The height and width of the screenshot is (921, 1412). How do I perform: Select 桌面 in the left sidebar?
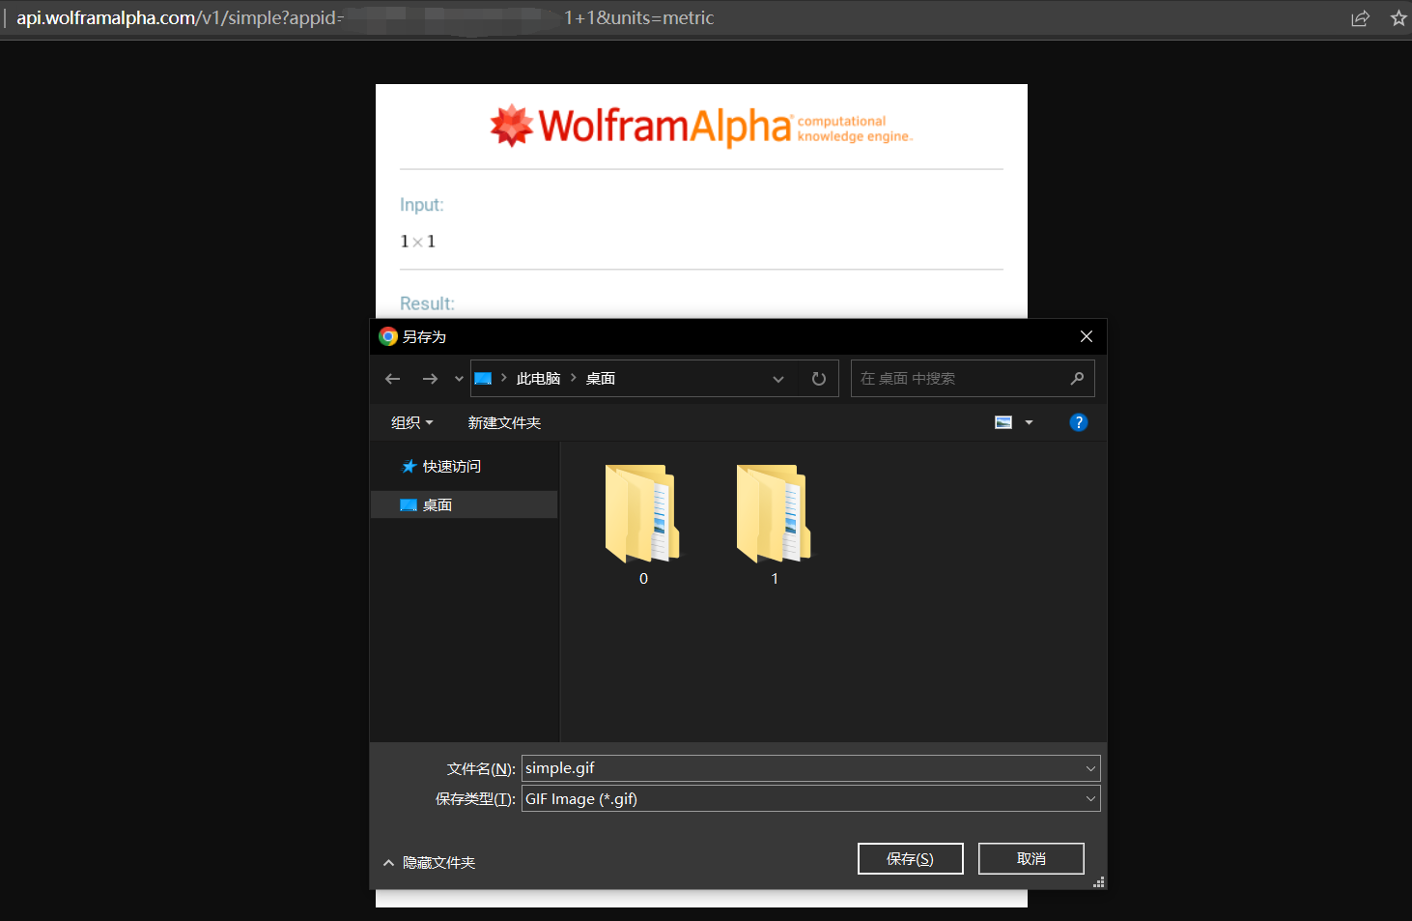pyautogui.click(x=437, y=504)
